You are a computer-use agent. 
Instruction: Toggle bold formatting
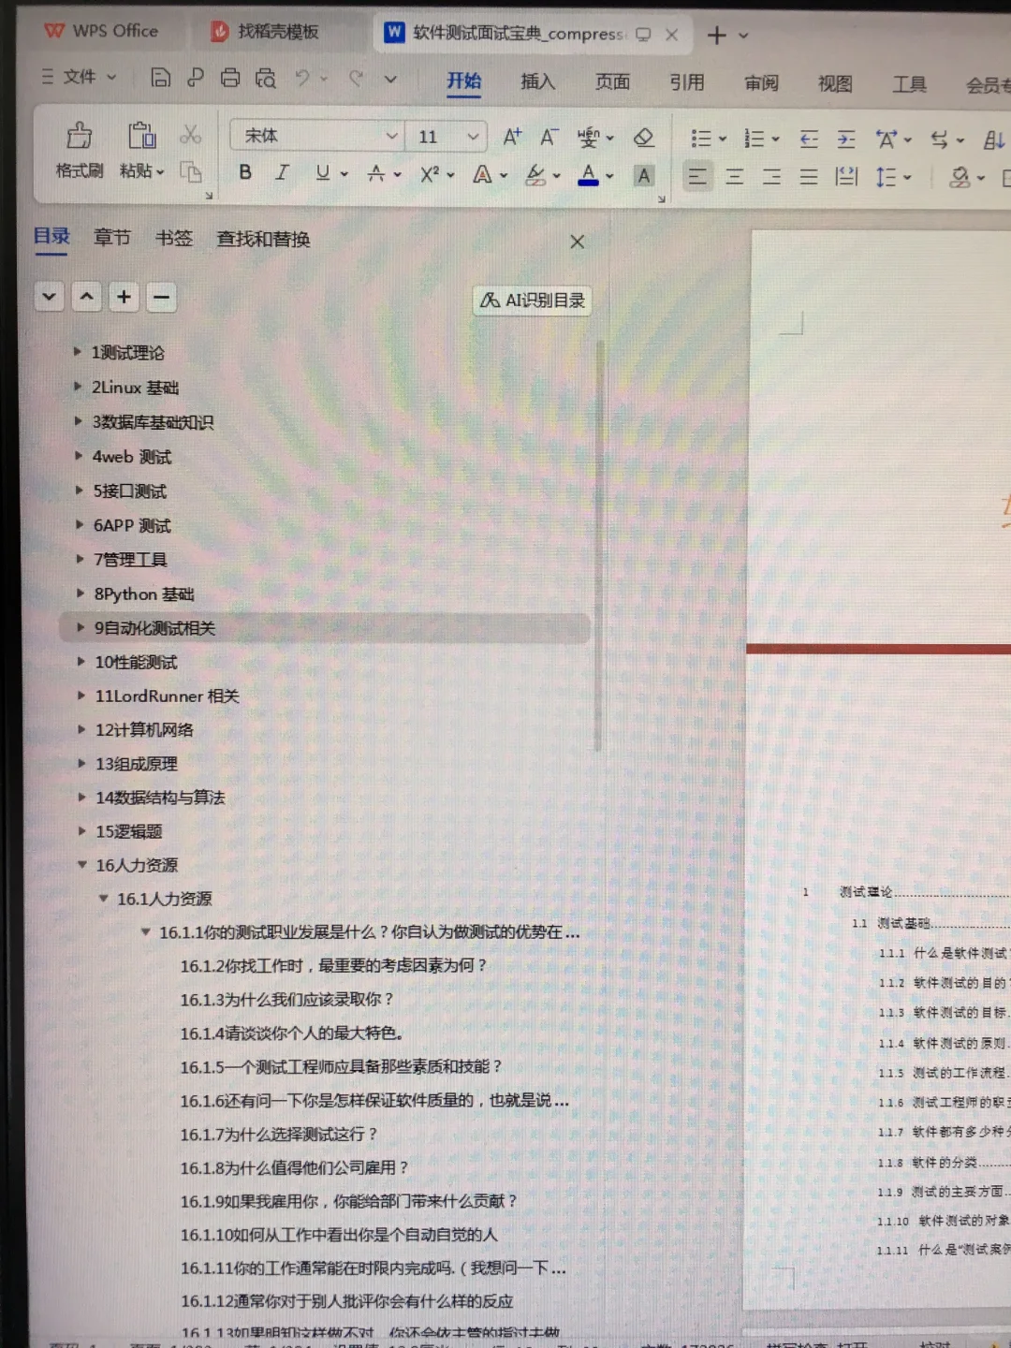point(244,172)
